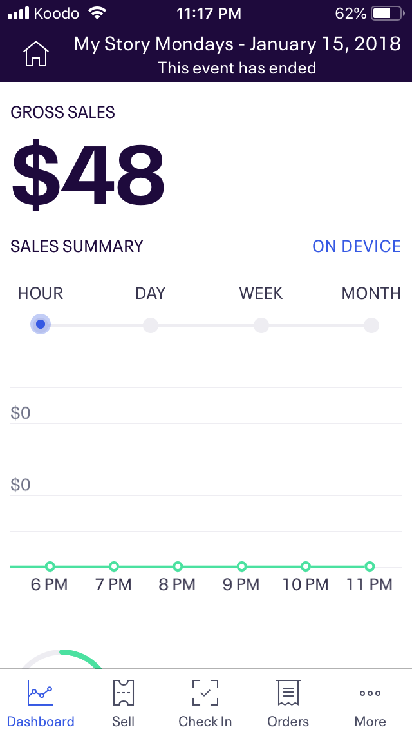Select the HOUR radio dot
Screen dimensions: 412x732
(41, 324)
